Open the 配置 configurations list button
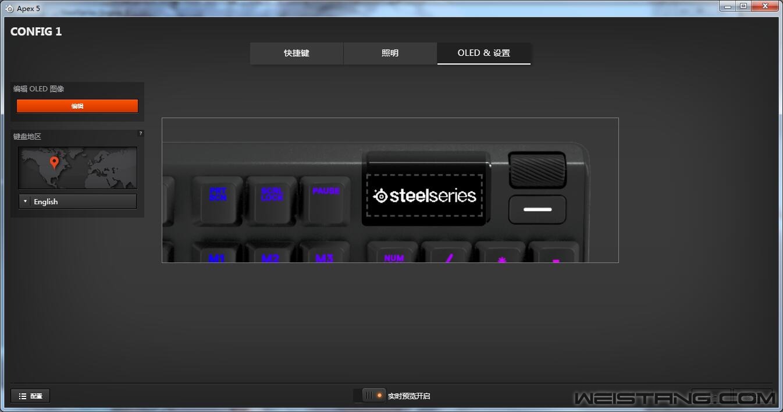783x412 pixels. (x=30, y=396)
